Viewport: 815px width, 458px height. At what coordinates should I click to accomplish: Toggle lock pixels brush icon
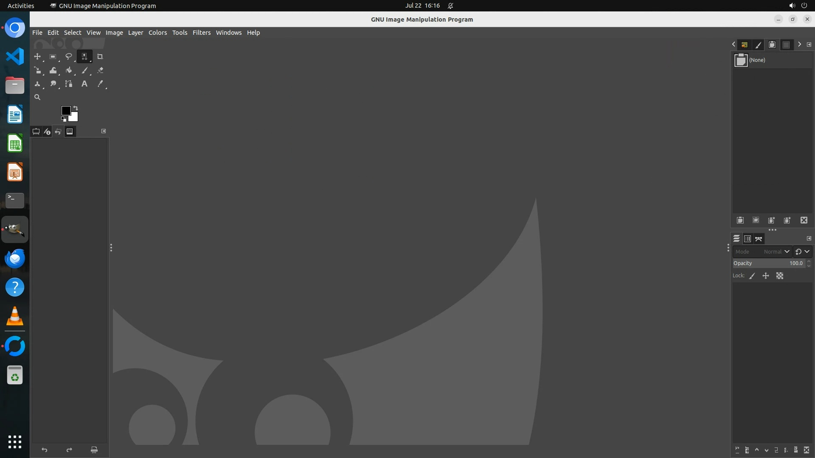752,276
